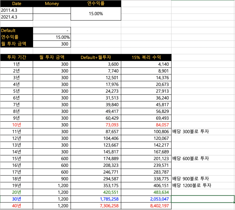Select the 208,323 cell
Screen dimensions: 235x210
click(96, 165)
